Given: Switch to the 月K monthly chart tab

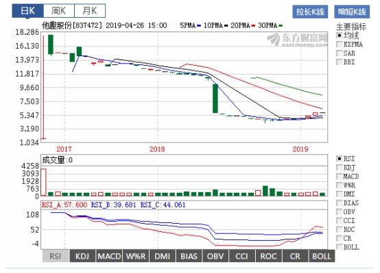Looking at the screenshot, I should point(90,11).
